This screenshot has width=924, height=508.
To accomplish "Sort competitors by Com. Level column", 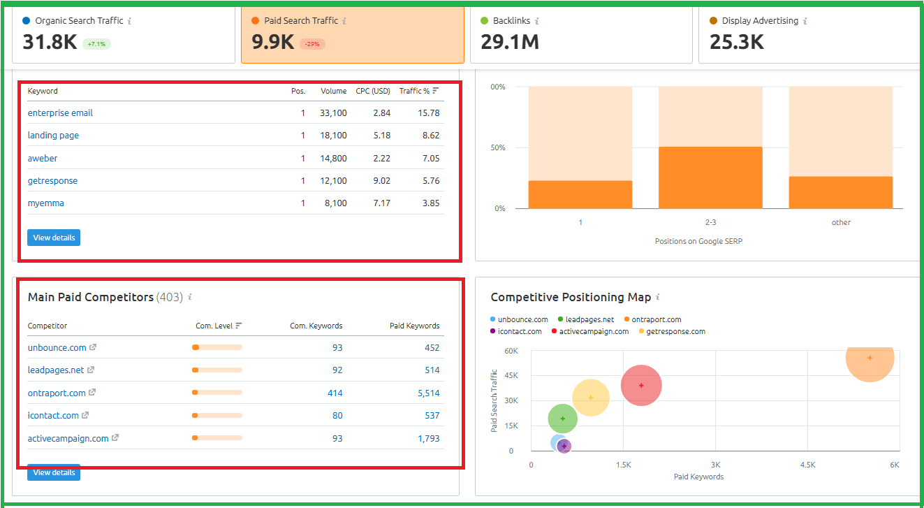I will pos(219,326).
